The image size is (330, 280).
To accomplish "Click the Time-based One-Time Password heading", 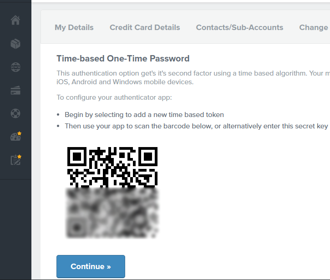I will (123, 58).
